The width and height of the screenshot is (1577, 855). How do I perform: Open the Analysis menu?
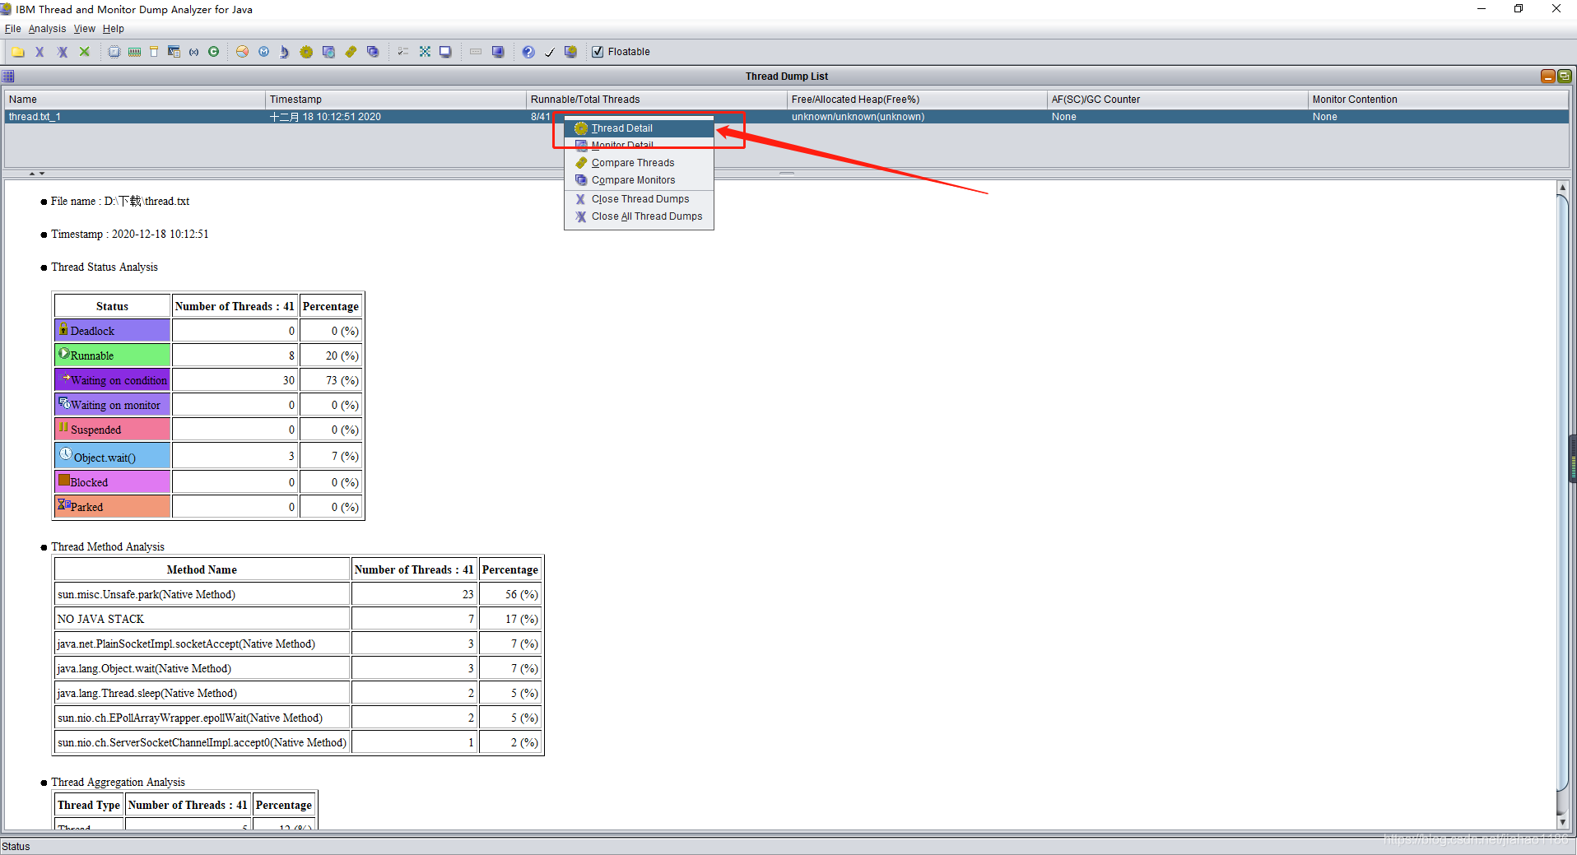click(47, 29)
